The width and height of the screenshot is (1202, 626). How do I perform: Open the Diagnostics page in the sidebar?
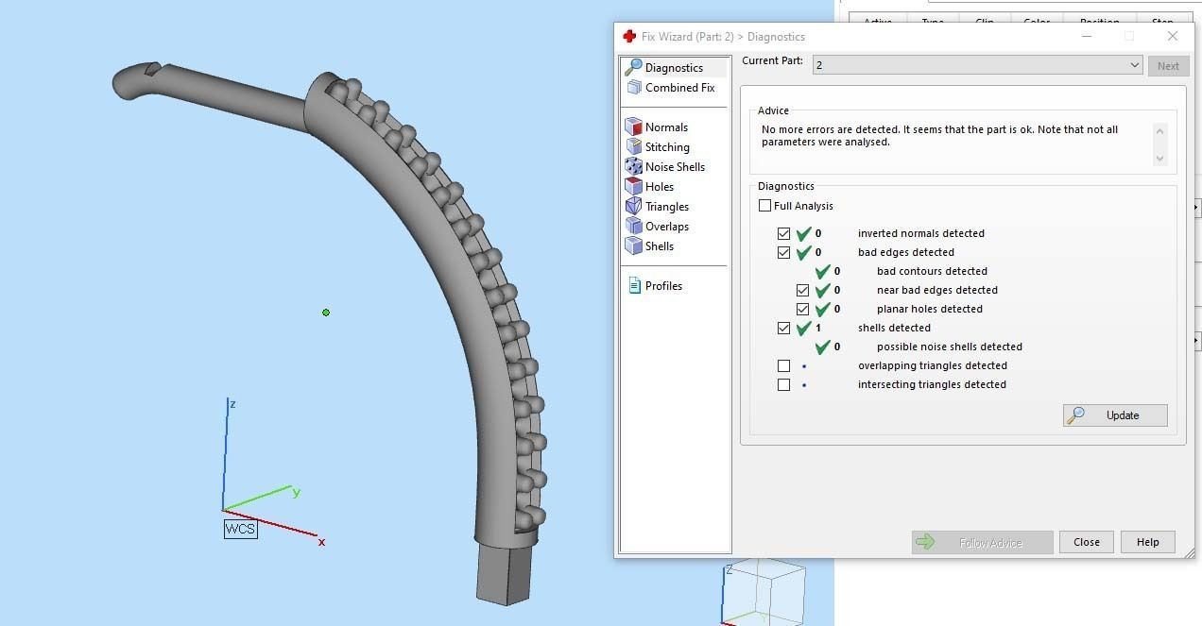674,68
